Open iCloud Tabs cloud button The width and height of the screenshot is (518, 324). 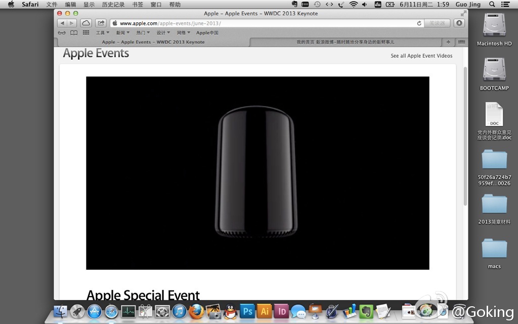point(86,23)
